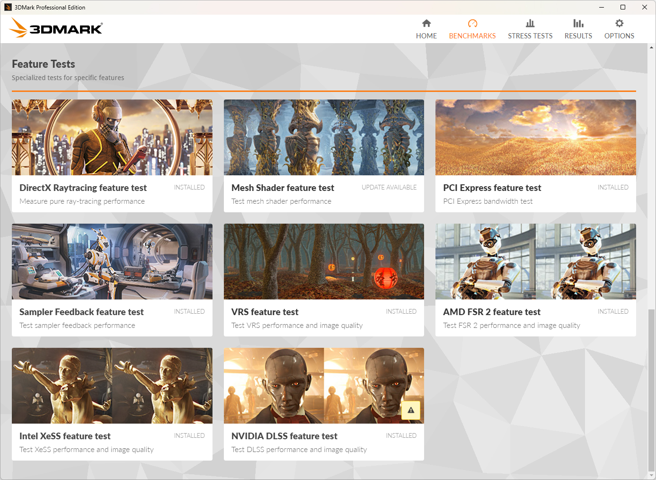Click the DirectX Raytracing feature test title
The height and width of the screenshot is (480, 656).
(x=83, y=188)
